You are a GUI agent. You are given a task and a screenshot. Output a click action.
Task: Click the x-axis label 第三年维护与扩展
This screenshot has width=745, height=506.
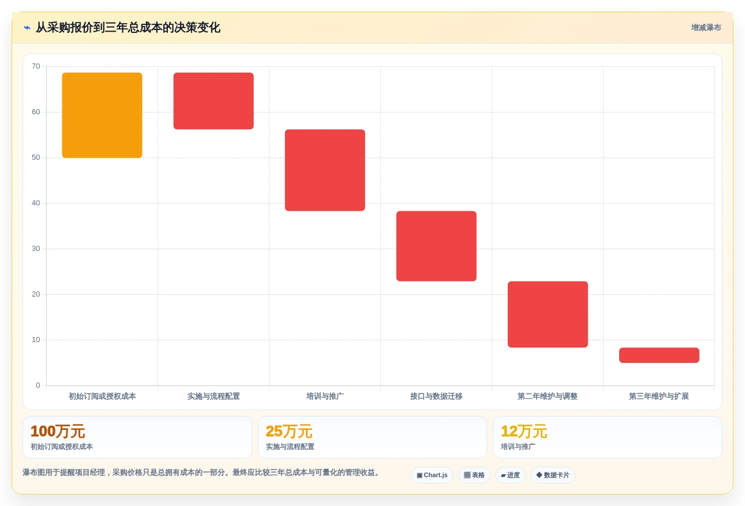point(659,396)
